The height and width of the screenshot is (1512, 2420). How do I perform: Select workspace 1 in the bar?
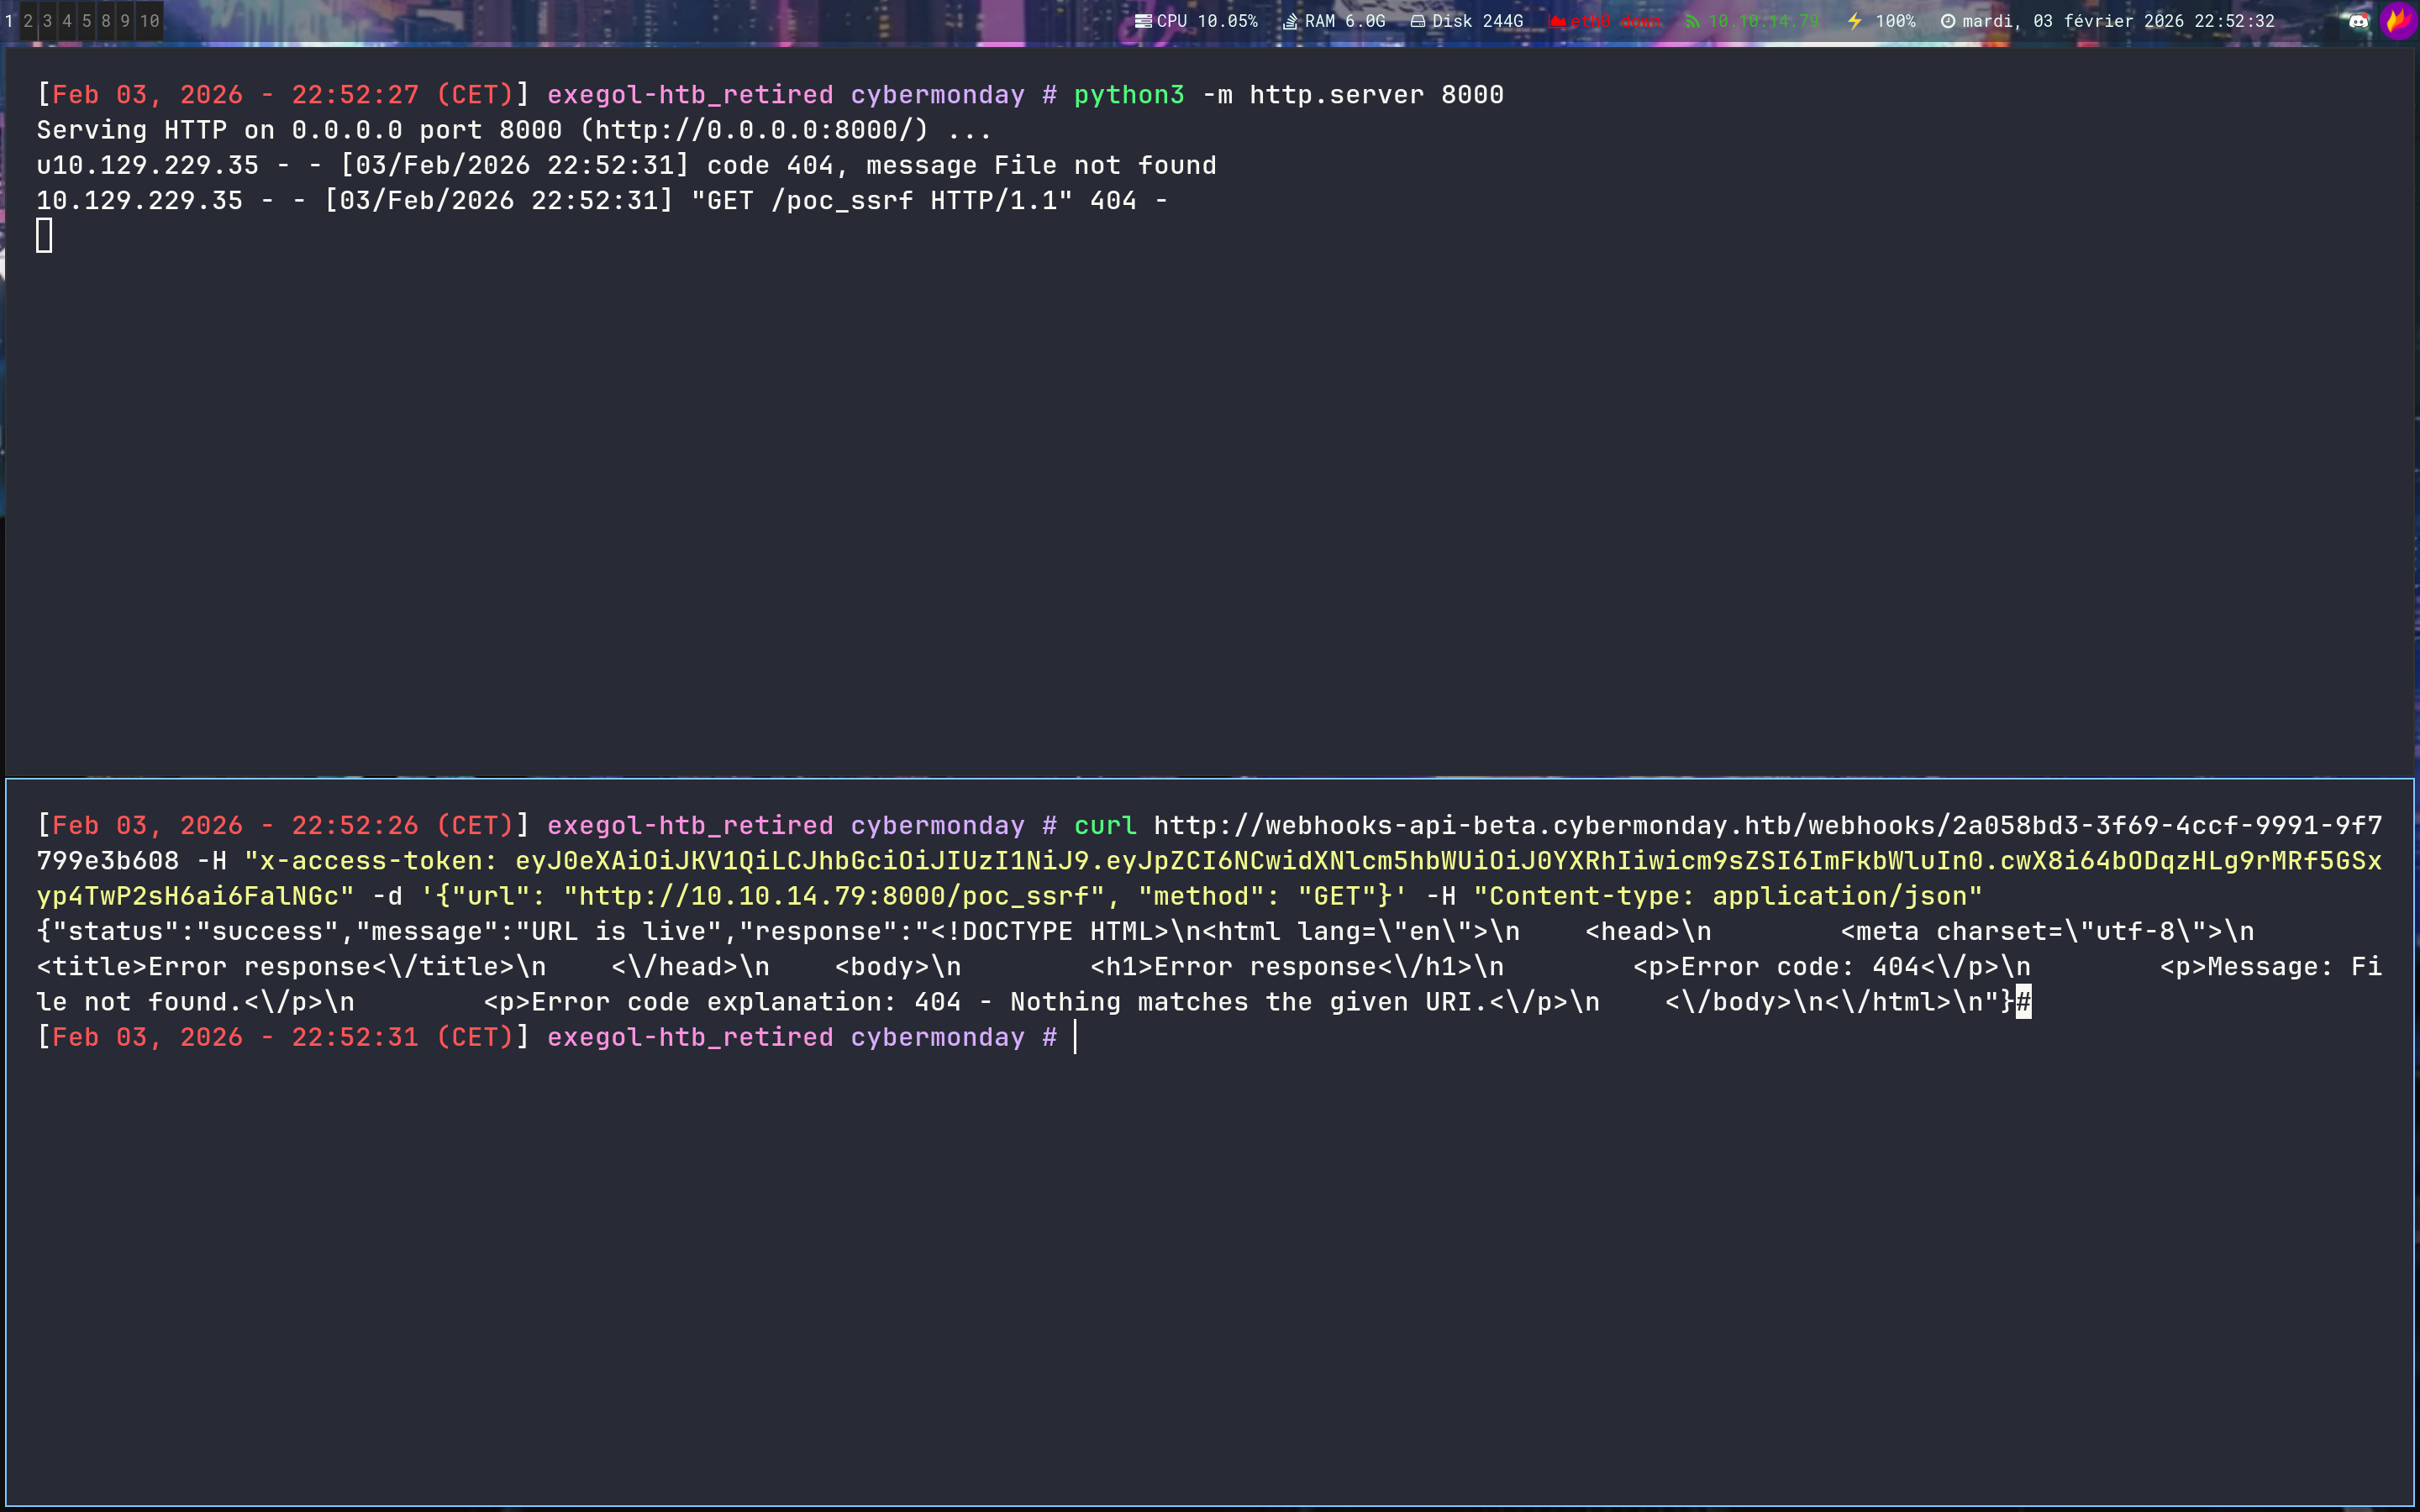tap(9, 21)
